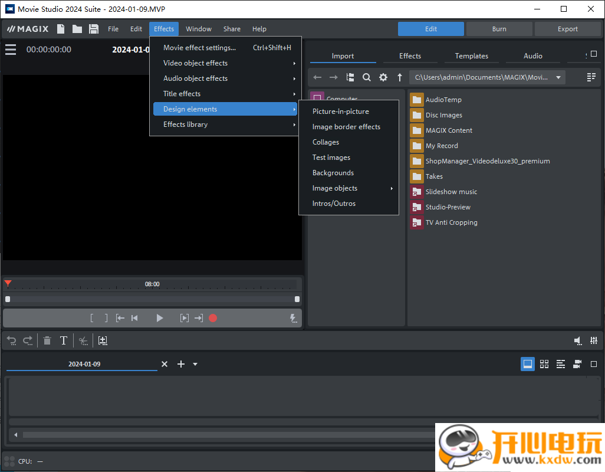The height and width of the screenshot is (472, 605).
Task: Open a project using the folder icon
Action: click(77, 29)
